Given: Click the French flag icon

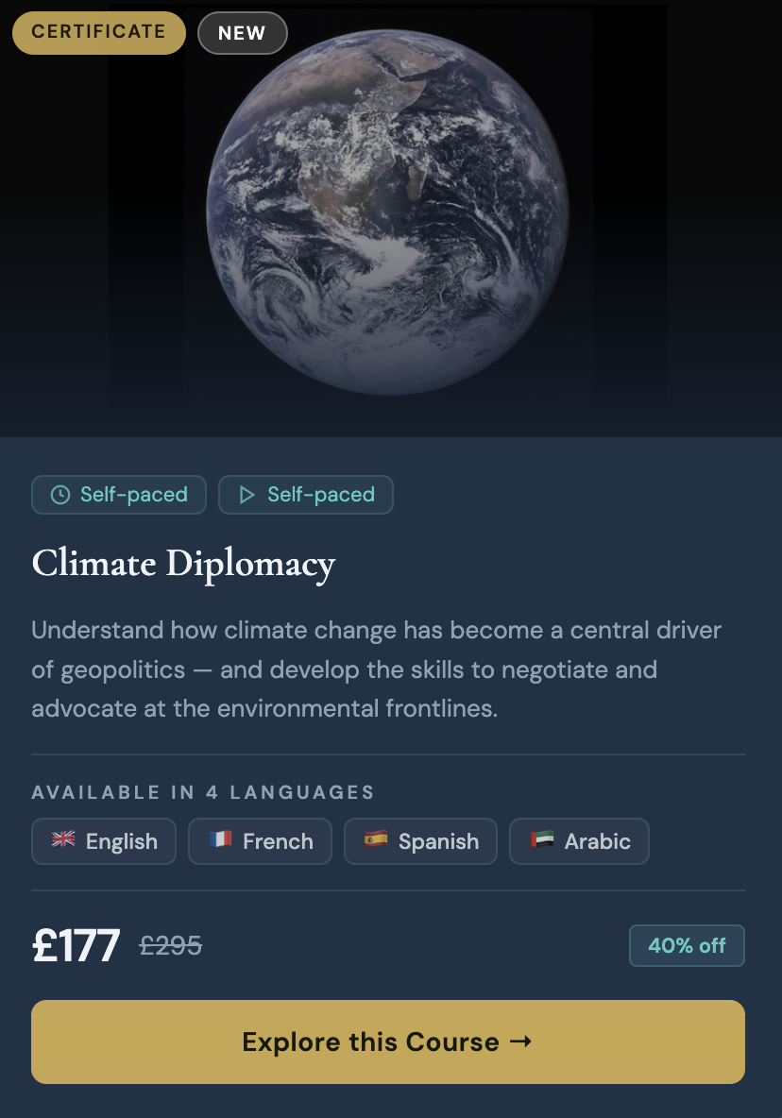Looking at the screenshot, I should pyautogui.click(x=220, y=839).
